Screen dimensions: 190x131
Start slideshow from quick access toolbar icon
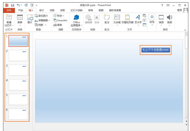(x=32, y=5)
